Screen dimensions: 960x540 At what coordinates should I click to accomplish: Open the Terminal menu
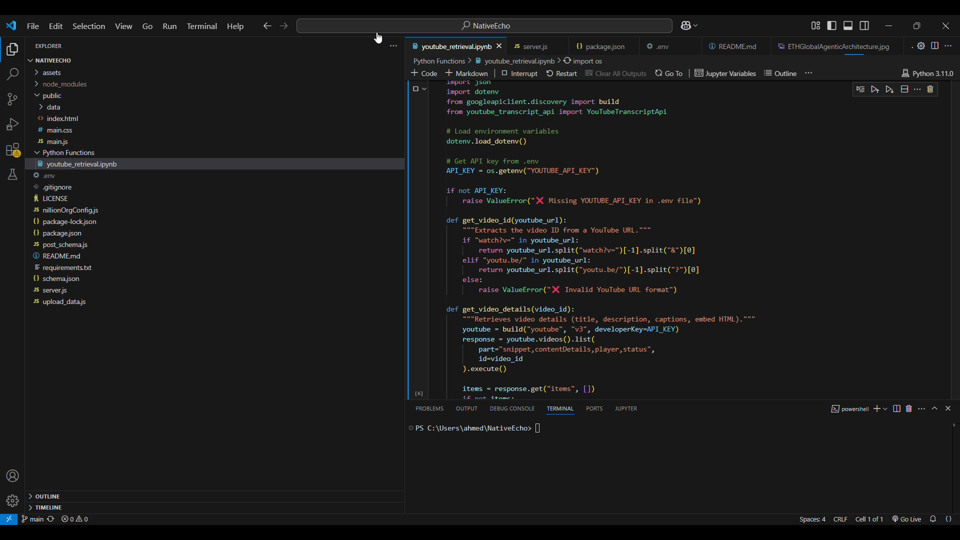202,26
